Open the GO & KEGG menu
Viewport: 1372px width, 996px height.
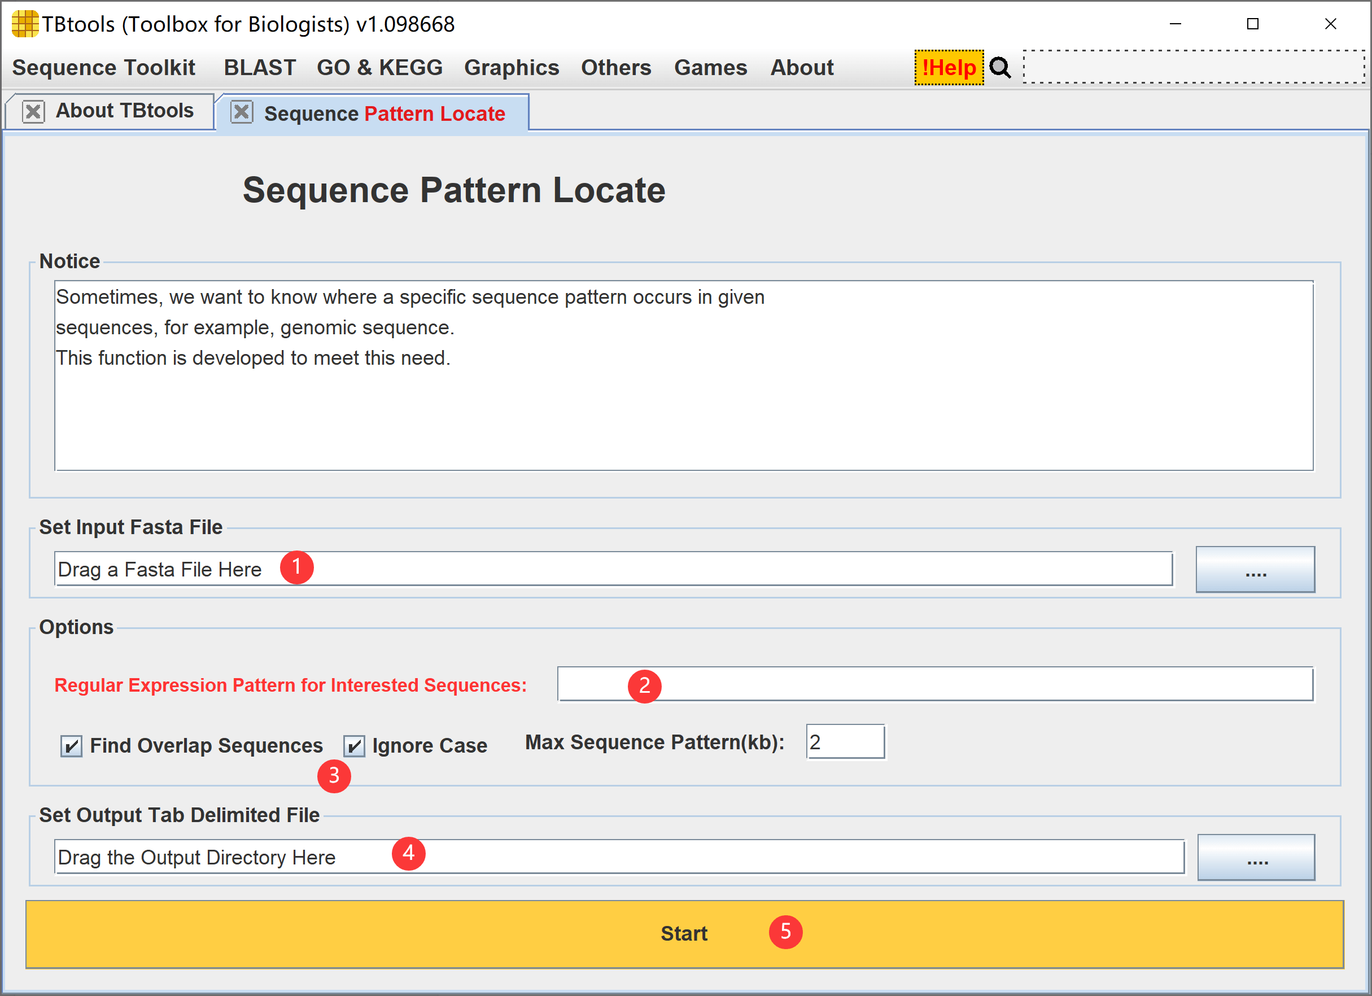[x=379, y=67]
